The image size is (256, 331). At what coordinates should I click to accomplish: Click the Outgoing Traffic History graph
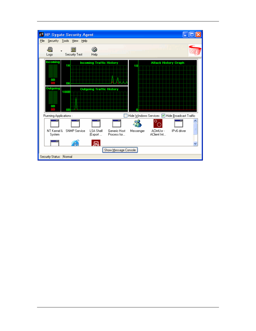pyautogui.click(x=94, y=99)
